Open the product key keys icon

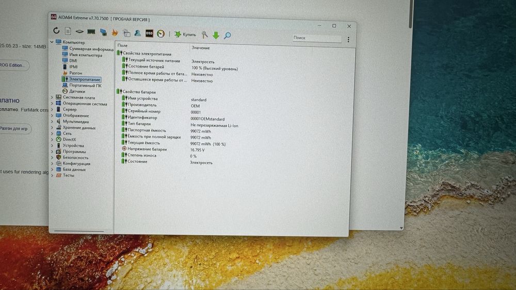205,35
